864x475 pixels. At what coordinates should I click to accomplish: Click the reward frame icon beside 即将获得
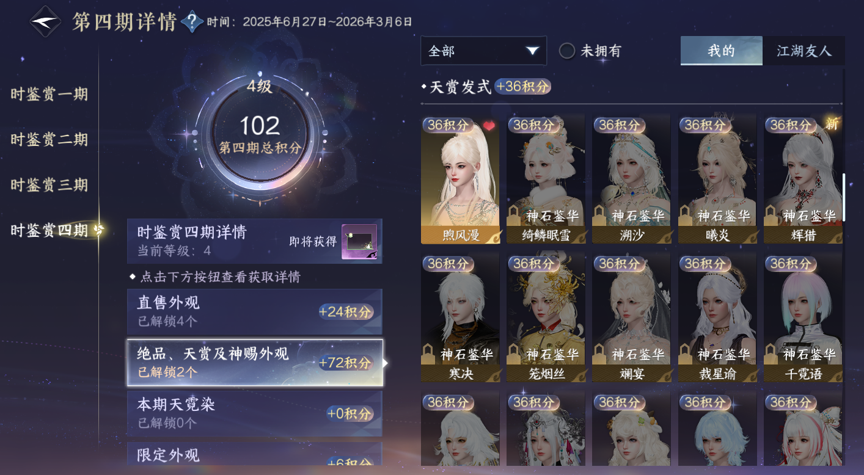click(359, 242)
